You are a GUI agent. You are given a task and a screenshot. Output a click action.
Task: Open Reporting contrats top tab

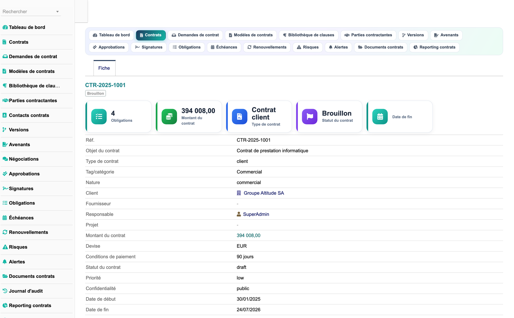(434, 47)
